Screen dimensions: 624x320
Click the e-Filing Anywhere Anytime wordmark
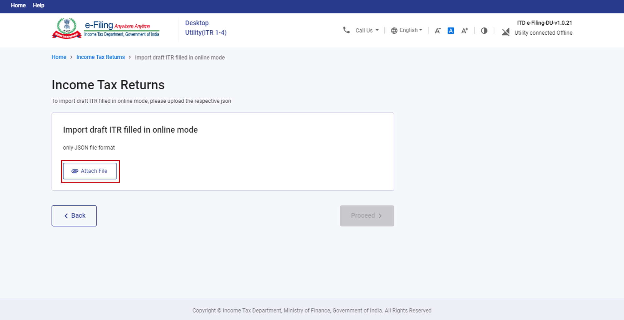[x=122, y=29]
